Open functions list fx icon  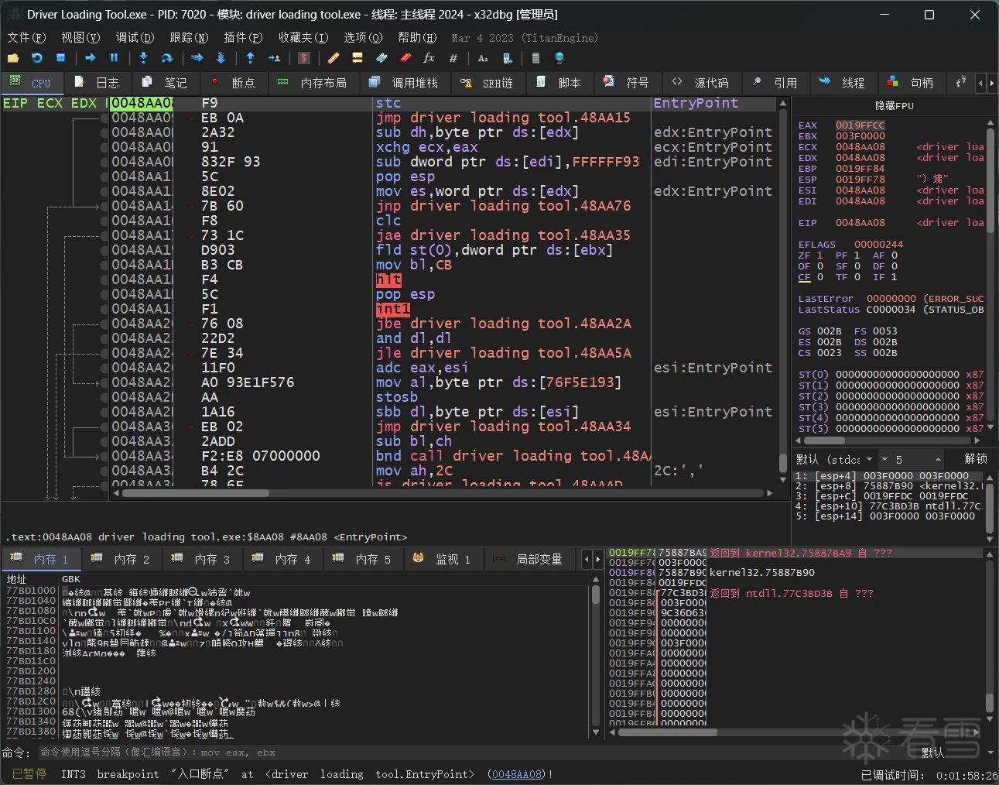tap(429, 58)
